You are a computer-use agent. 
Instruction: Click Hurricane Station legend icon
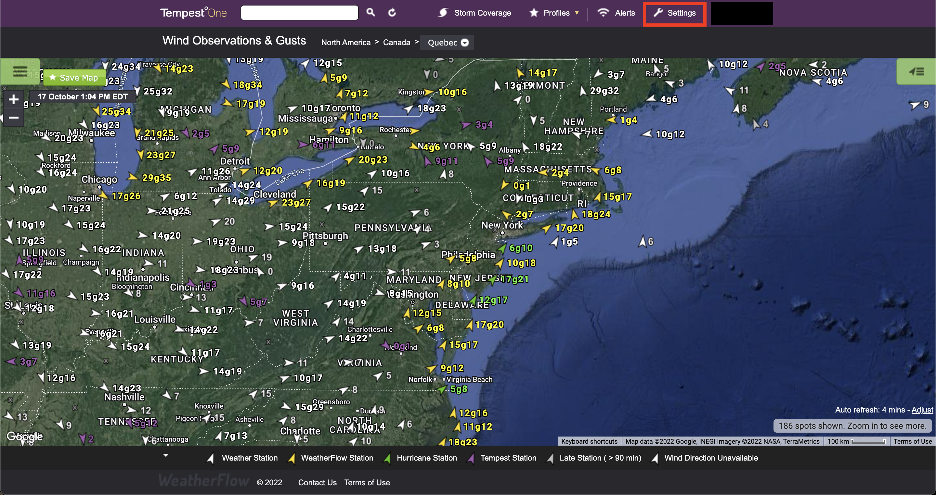pyautogui.click(x=387, y=458)
